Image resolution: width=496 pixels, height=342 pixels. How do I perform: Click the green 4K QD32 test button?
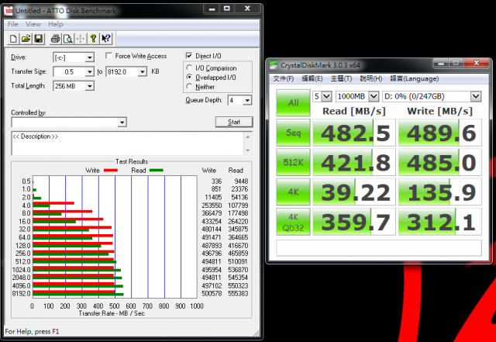click(293, 222)
